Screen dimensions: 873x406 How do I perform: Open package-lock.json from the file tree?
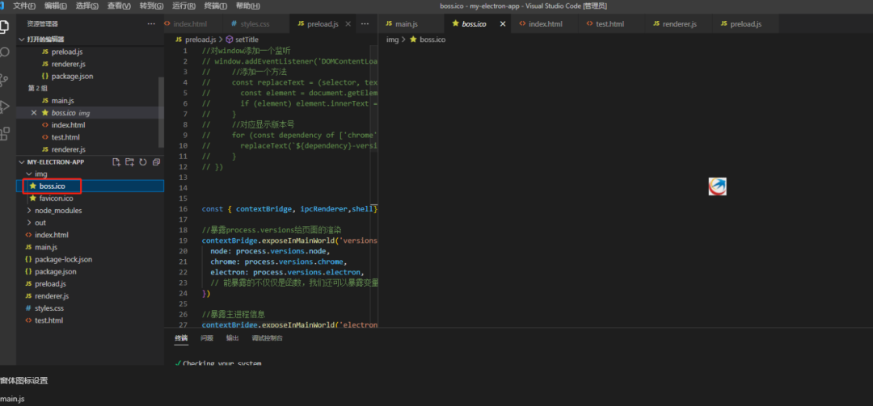(x=63, y=260)
